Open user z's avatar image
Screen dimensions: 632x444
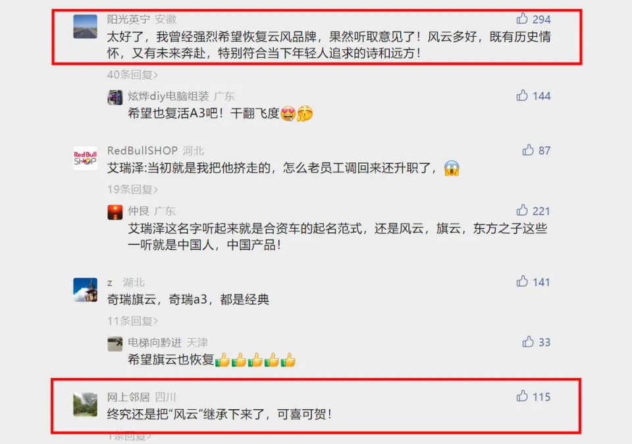click(85, 289)
